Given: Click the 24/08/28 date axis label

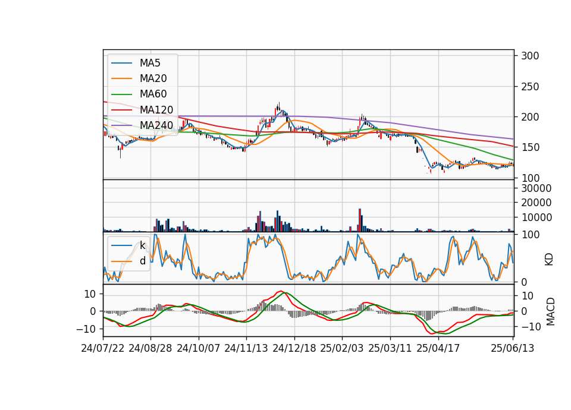Looking at the screenshot, I should tap(150, 348).
